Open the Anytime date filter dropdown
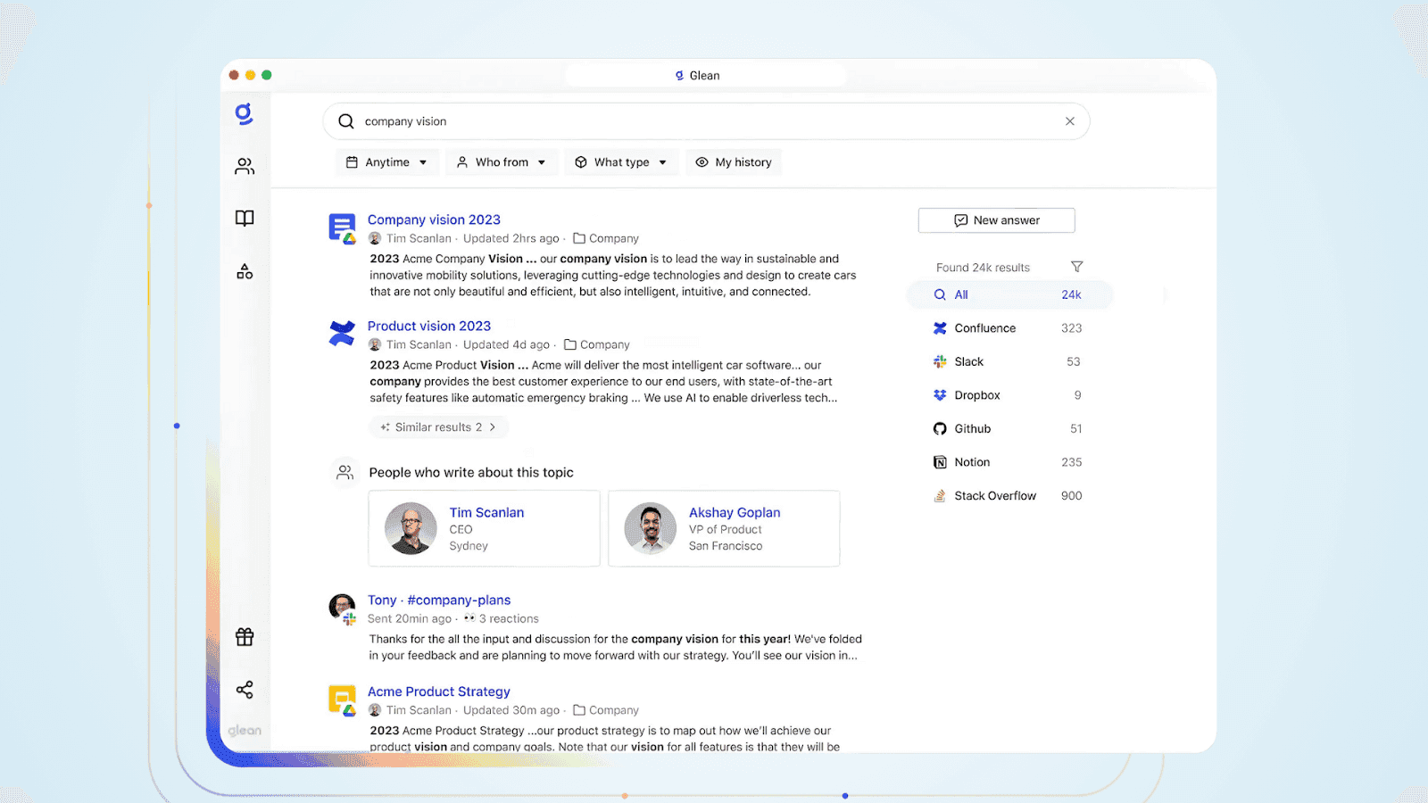The width and height of the screenshot is (1428, 803). click(387, 162)
